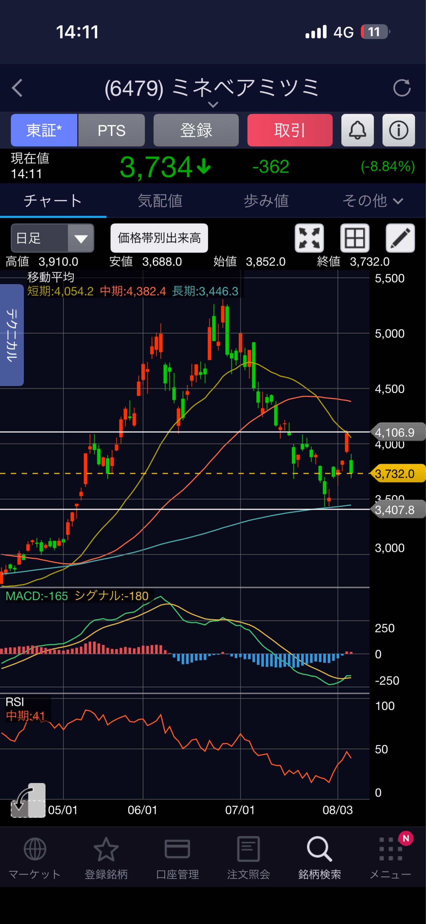
Task: Switch to the チャート tab
Action: tap(53, 200)
